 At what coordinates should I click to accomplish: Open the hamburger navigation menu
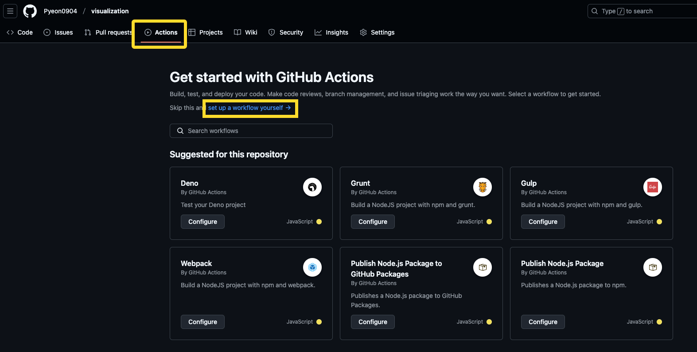pos(10,11)
